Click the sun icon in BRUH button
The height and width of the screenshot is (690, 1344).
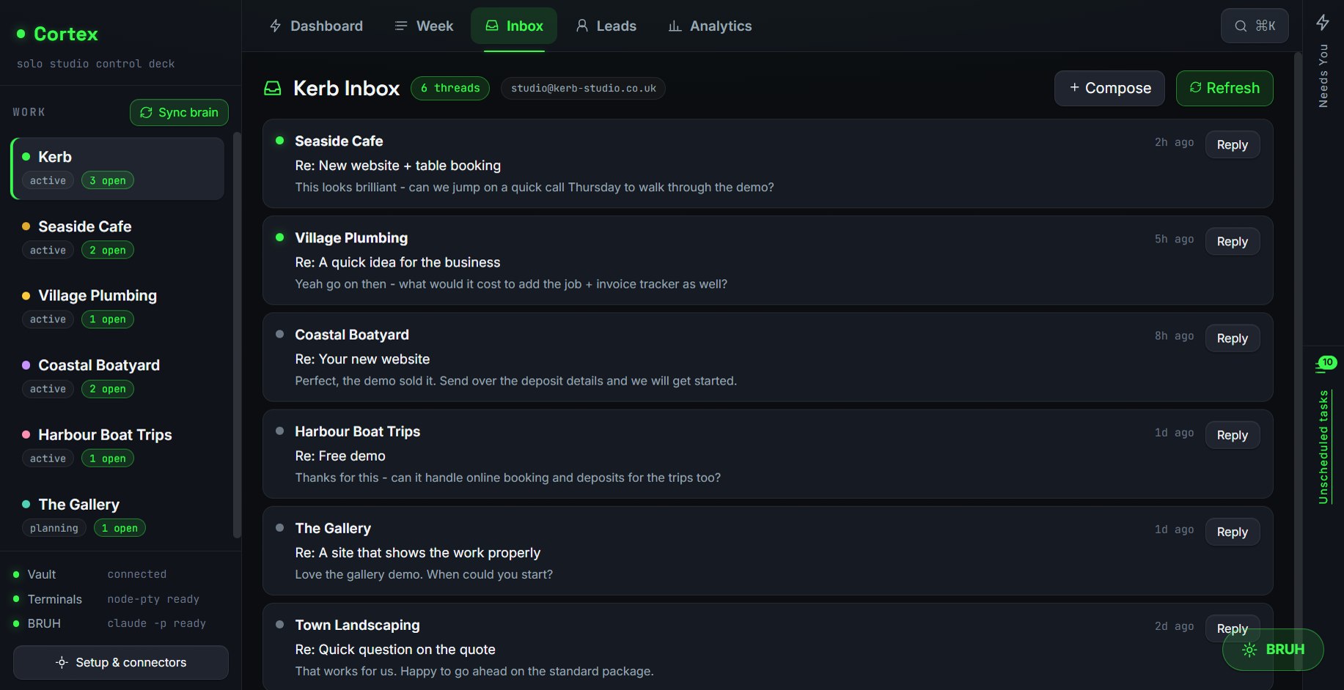tap(1249, 650)
